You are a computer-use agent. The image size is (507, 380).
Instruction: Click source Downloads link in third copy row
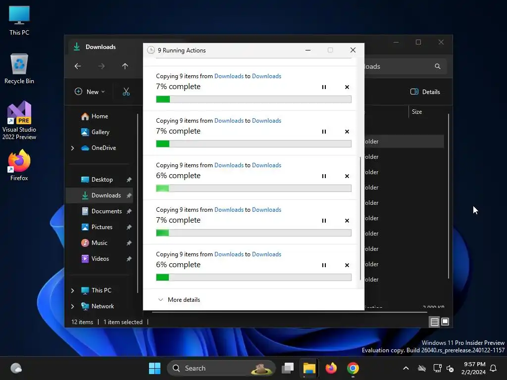coord(229,165)
